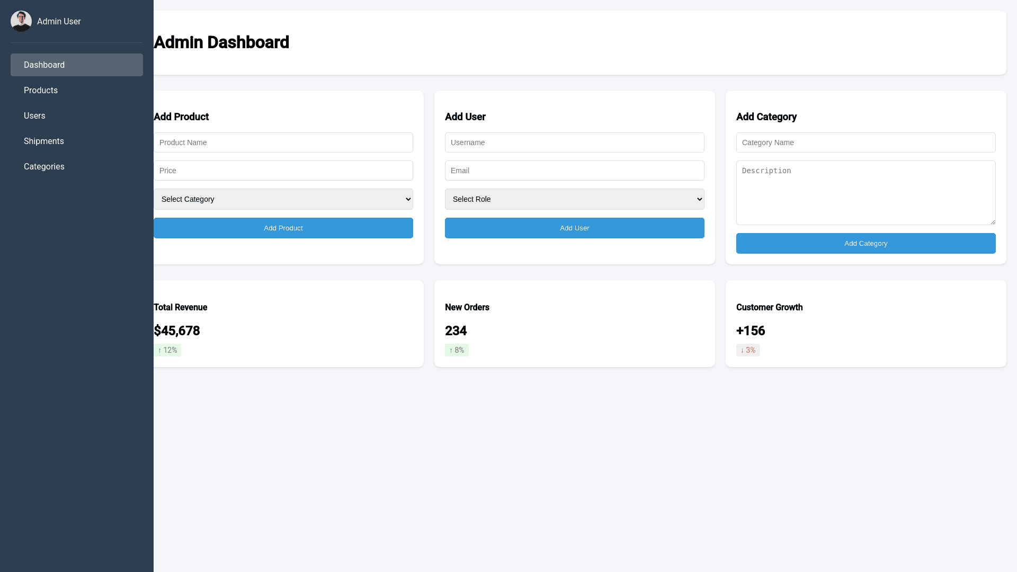The height and width of the screenshot is (572, 1017).
Task: Focus the Email input field
Action: click(574, 171)
